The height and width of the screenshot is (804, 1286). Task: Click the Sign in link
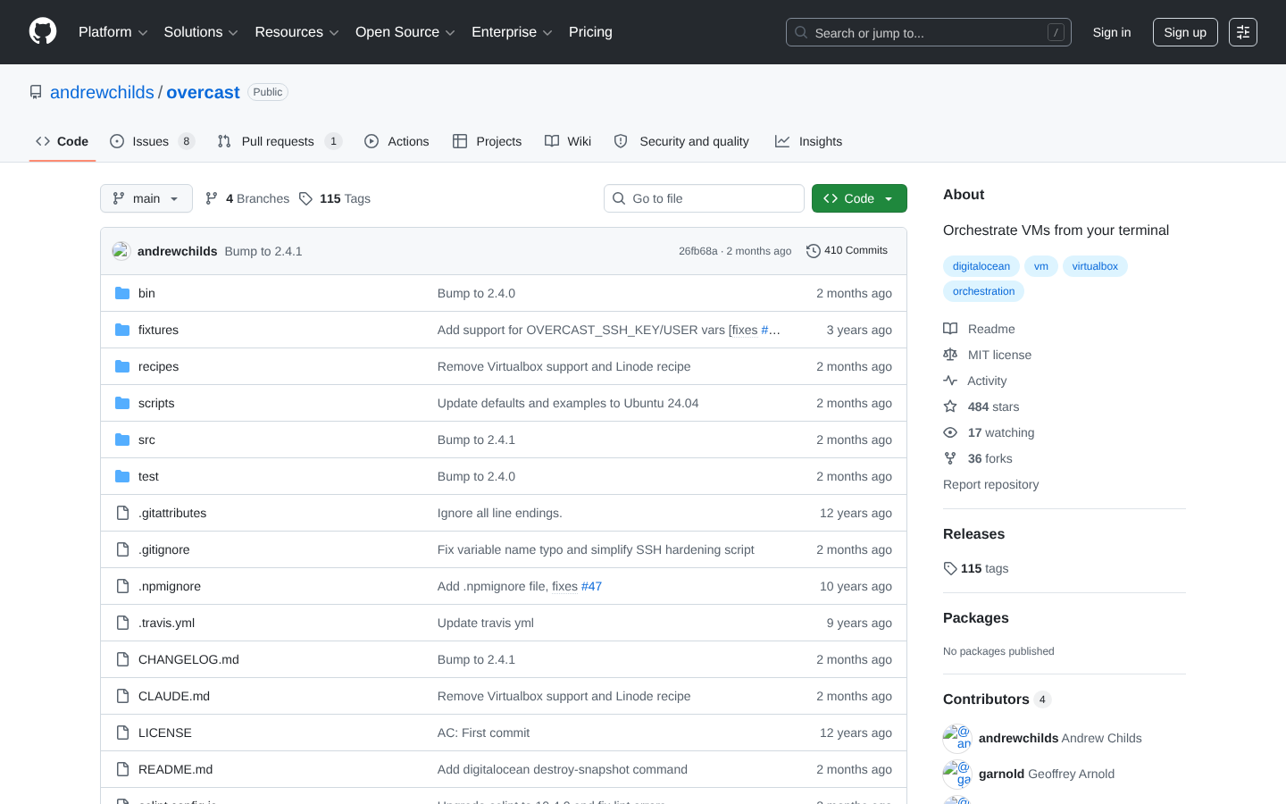pos(1112,32)
